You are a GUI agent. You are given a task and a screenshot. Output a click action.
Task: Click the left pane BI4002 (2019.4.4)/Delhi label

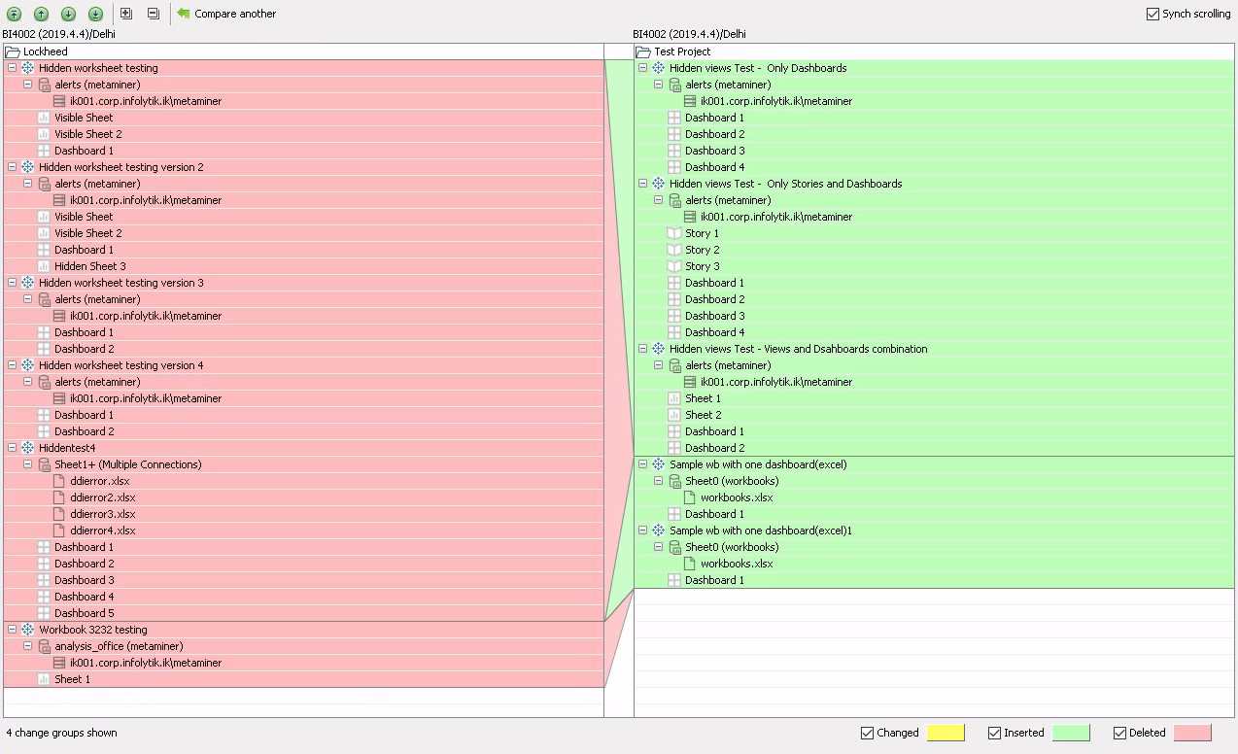58,34
